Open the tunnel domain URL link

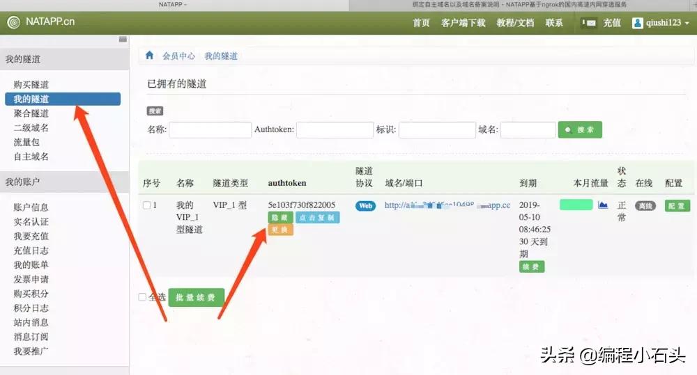tap(447, 205)
